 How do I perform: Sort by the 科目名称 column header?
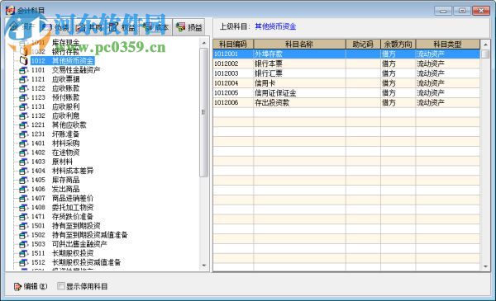coord(299,45)
